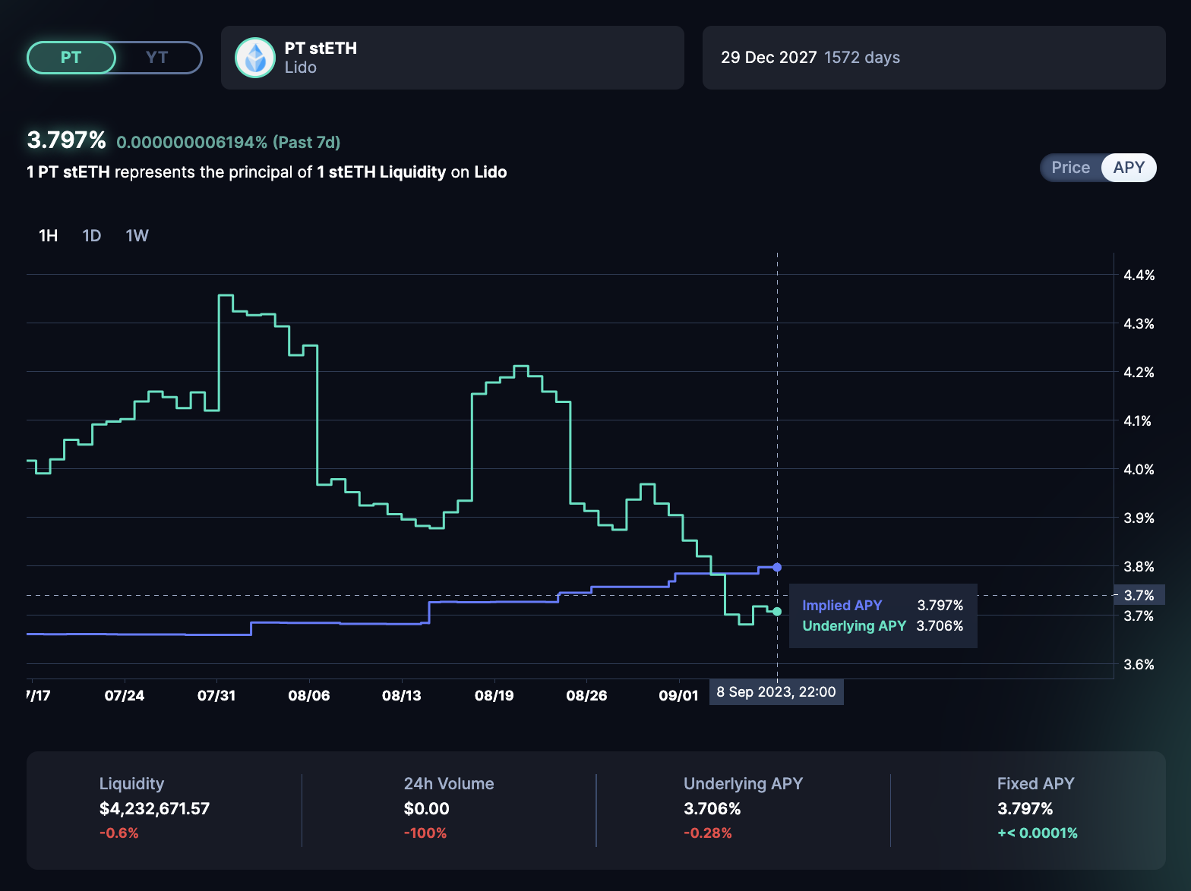This screenshot has width=1191, height=891.
Task: Open the 29 Dec 2027 maturity selector
Action: coord(934,58)
